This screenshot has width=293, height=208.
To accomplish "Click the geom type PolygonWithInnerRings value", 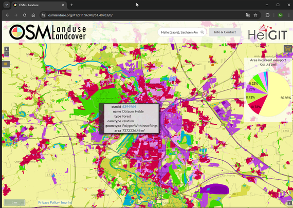I will [140, 126].
